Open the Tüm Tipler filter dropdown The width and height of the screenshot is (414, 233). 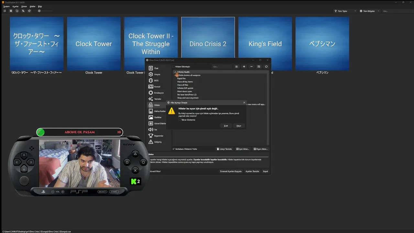click(x=345, y=11)
